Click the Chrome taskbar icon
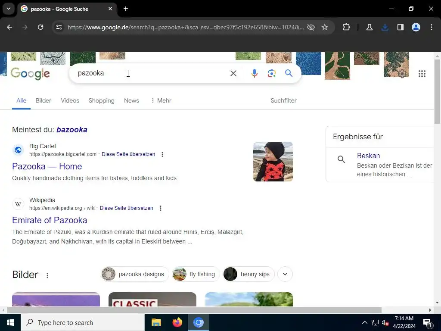This screenshot has width=441, height=331. click(198, 322)
